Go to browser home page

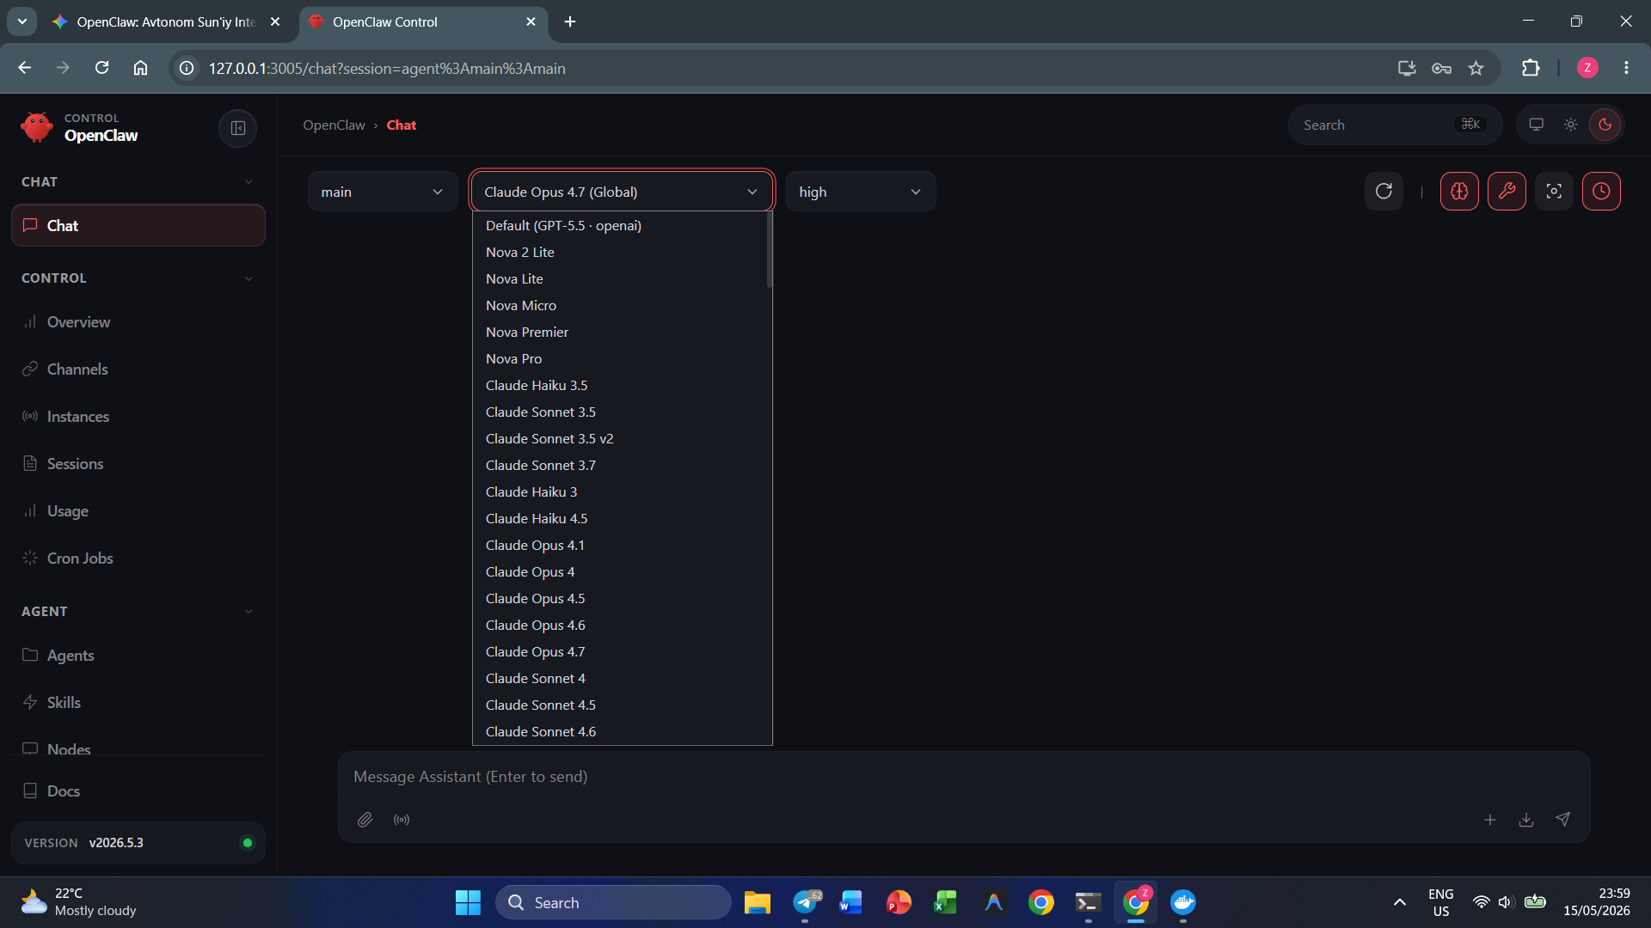pyautogui.click(x=140, y=68)
